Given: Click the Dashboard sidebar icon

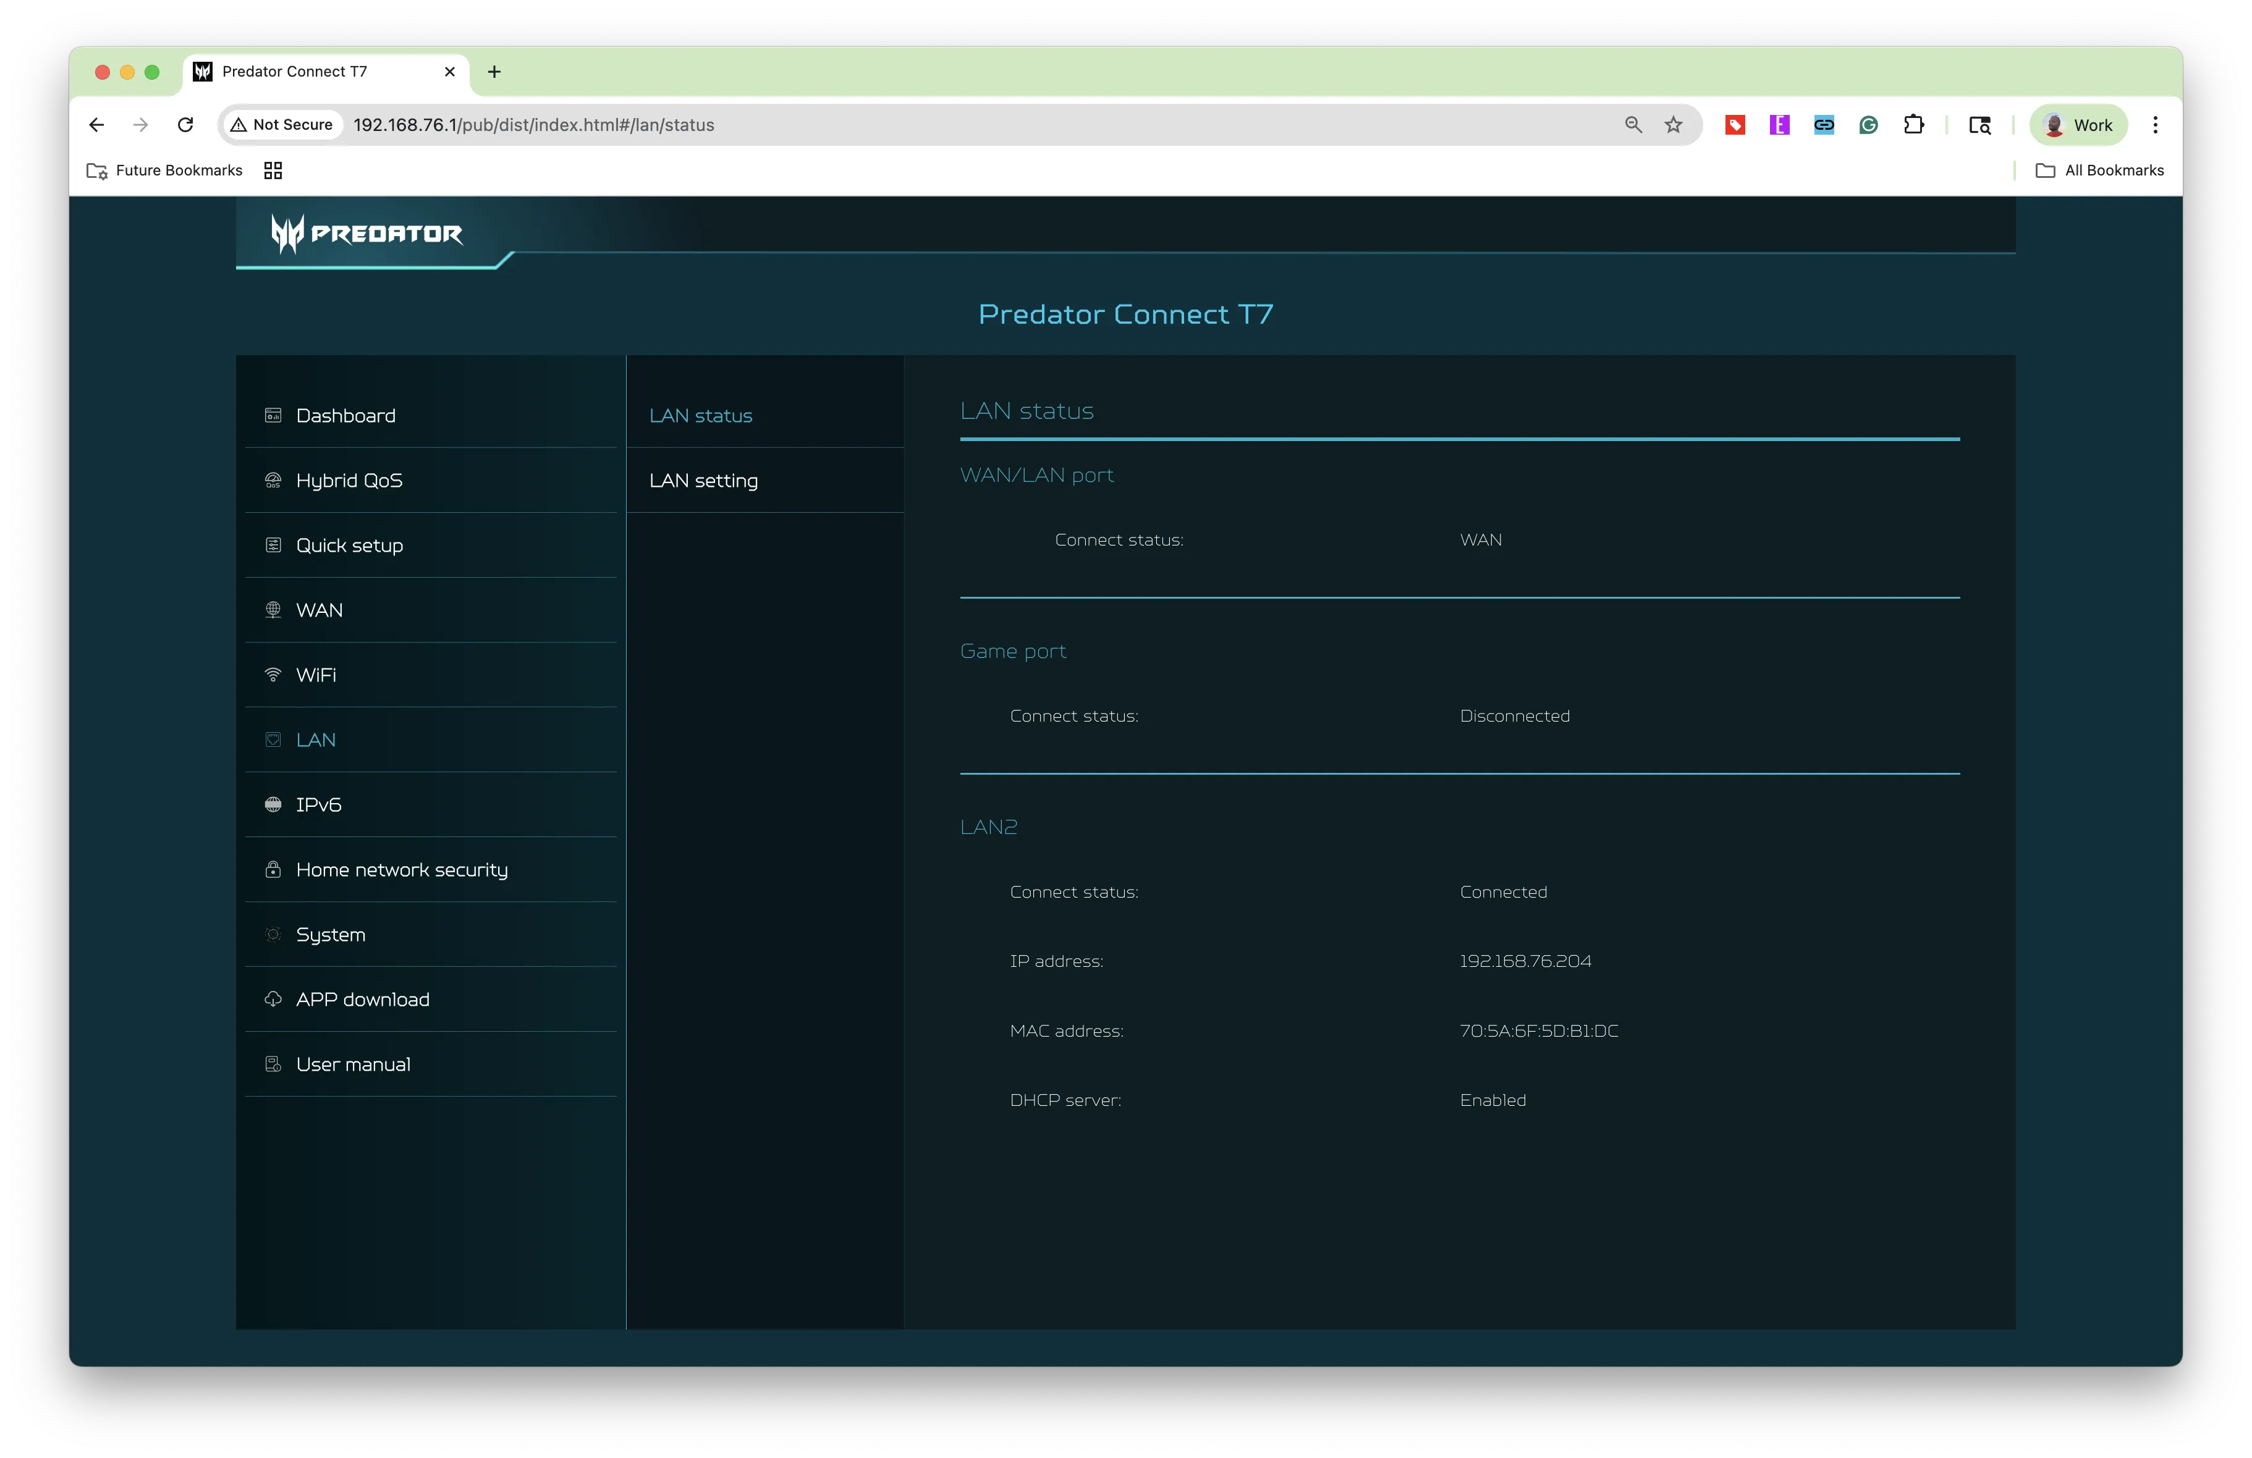Looking at the screenshot, I should tap(273, 415).
